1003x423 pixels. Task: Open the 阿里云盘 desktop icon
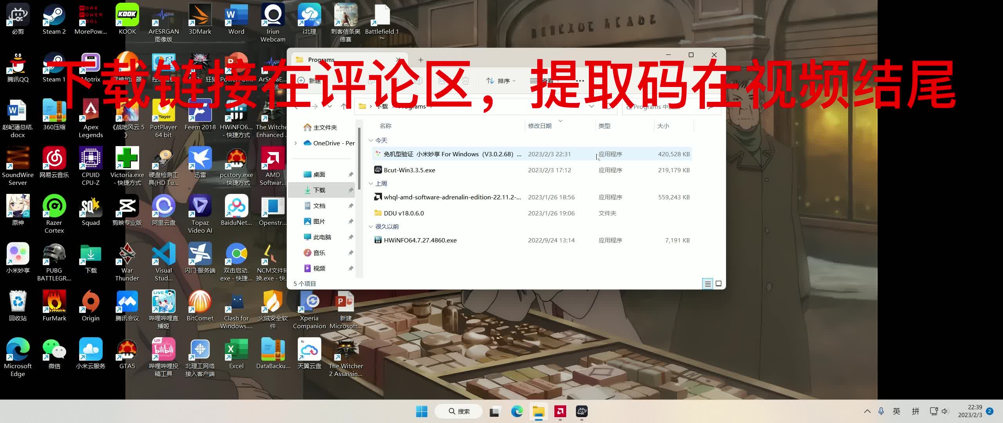coord(163,210)
